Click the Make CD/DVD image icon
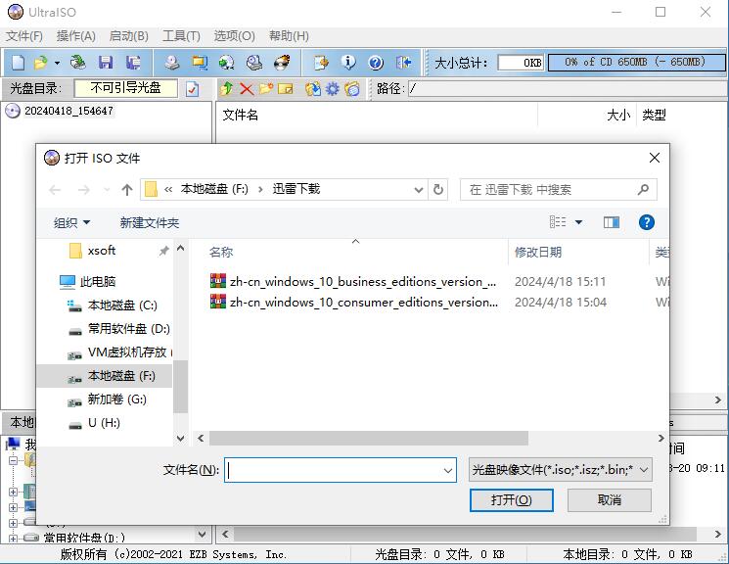 click(172, 63)
